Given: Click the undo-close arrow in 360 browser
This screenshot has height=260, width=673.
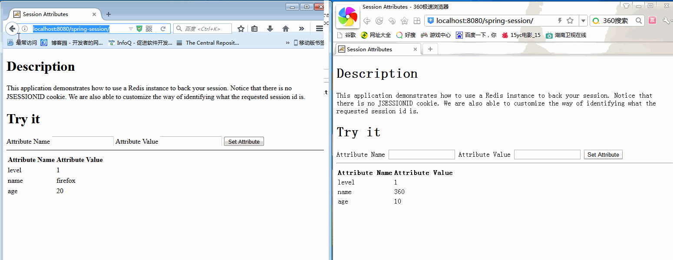Looking at the screenshot, I should point(392,21).
